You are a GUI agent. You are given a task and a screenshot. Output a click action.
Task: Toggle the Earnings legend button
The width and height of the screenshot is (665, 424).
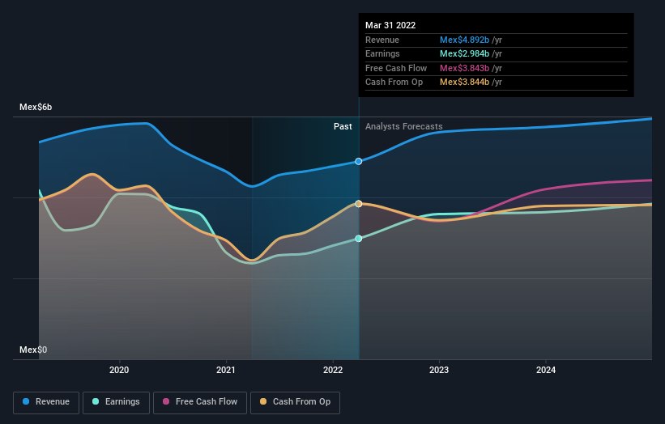coord(116,402)
